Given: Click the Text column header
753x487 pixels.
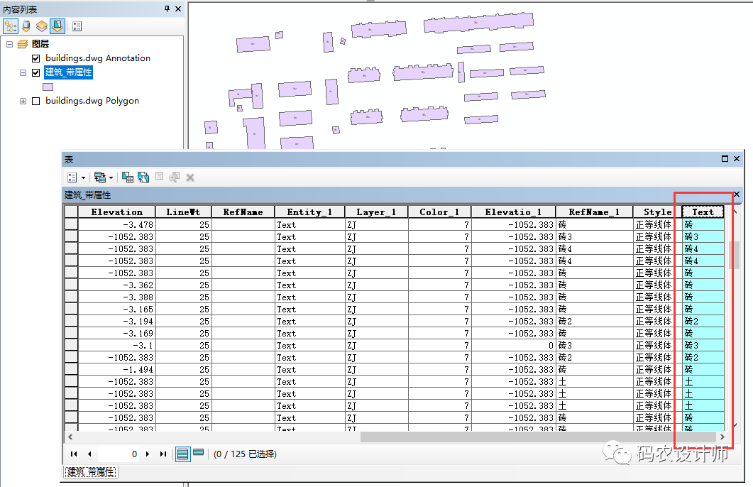Looking at the screenshot, I should pyautogui.click(x=703, y=212).
